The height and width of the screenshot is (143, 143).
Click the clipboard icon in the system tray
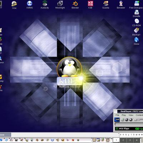click(x=108, y=140)
